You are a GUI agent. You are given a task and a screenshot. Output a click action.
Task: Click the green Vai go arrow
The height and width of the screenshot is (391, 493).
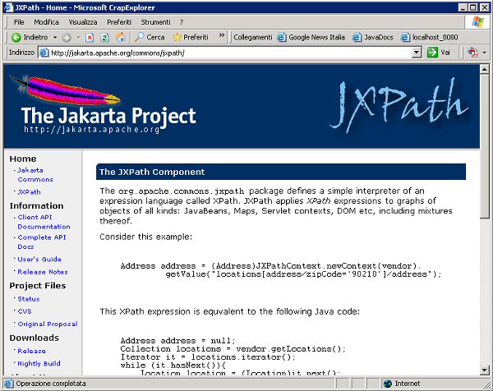(x=432, y=53)
